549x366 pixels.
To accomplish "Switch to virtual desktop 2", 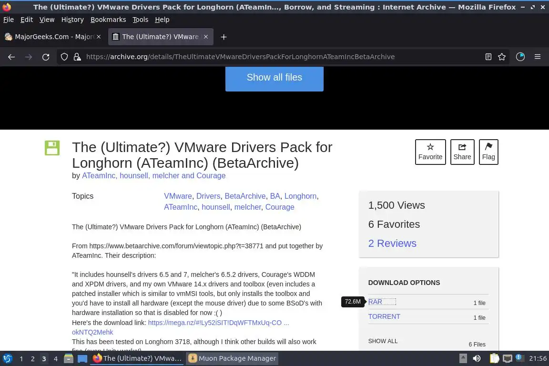I will pos(32,359).
